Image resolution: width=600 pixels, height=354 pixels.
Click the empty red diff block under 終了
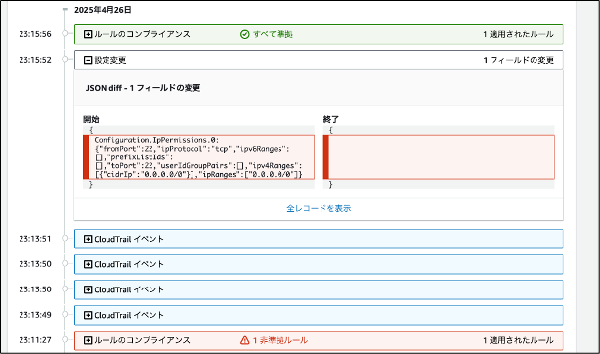(x=439, y=157)
